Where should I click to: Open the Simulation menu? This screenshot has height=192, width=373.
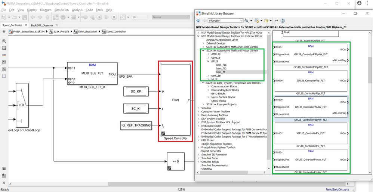pos(62,10)
